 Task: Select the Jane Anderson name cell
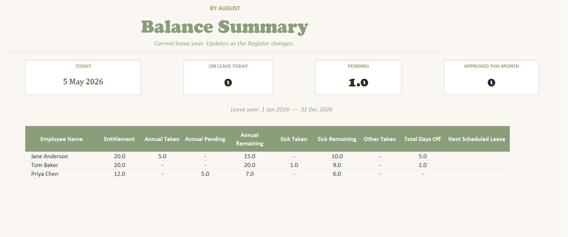click(49, 157)
